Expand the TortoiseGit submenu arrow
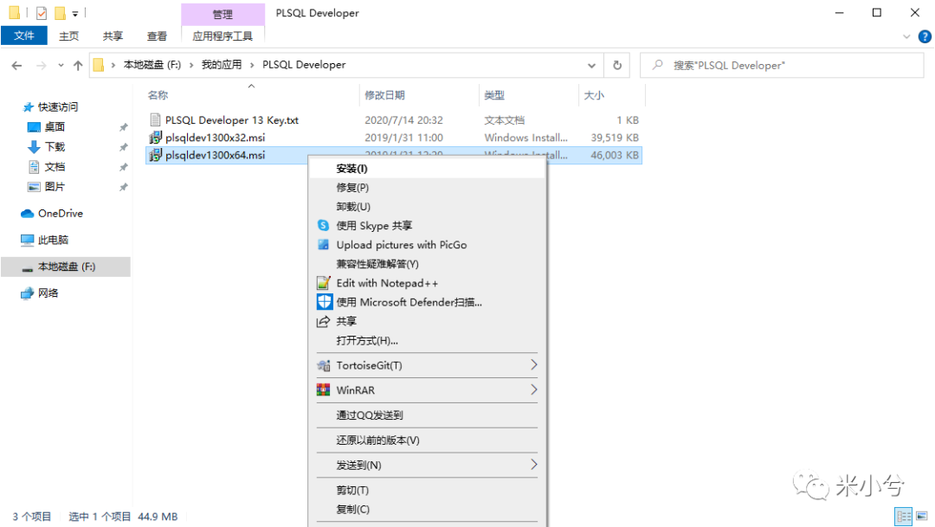The width and height of the screenshot is (935, 527). (533, 365)
